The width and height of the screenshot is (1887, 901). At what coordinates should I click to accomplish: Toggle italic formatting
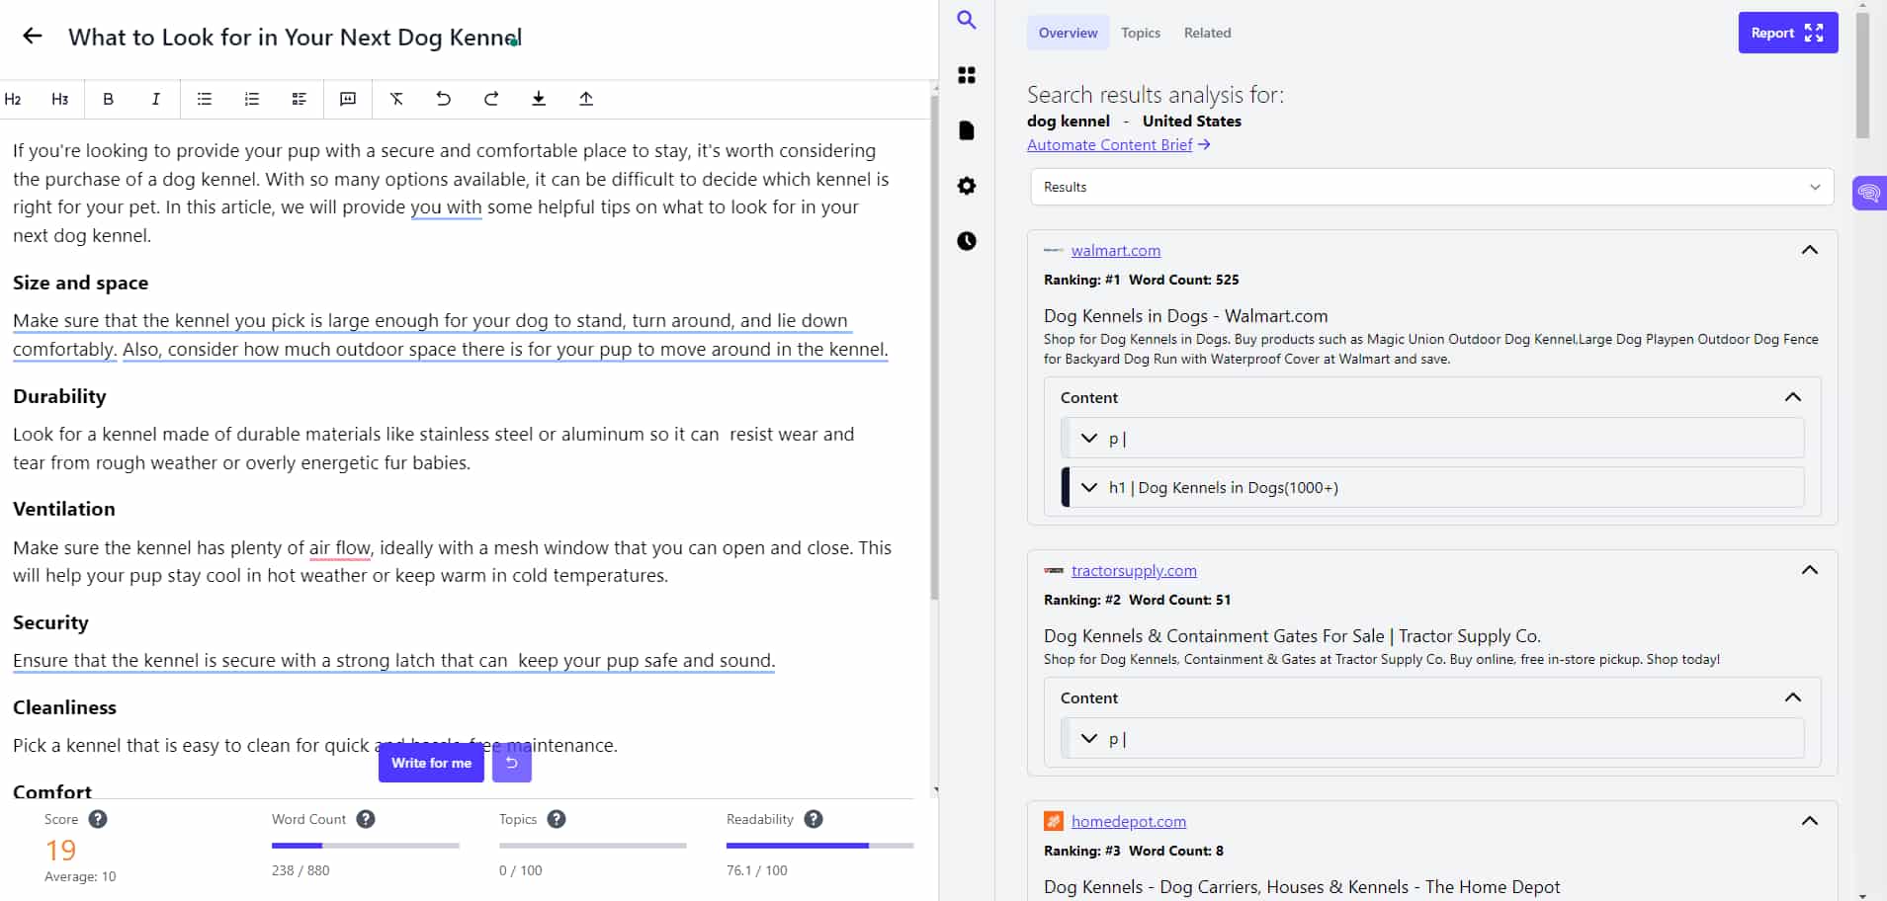[x=155, y=99]
